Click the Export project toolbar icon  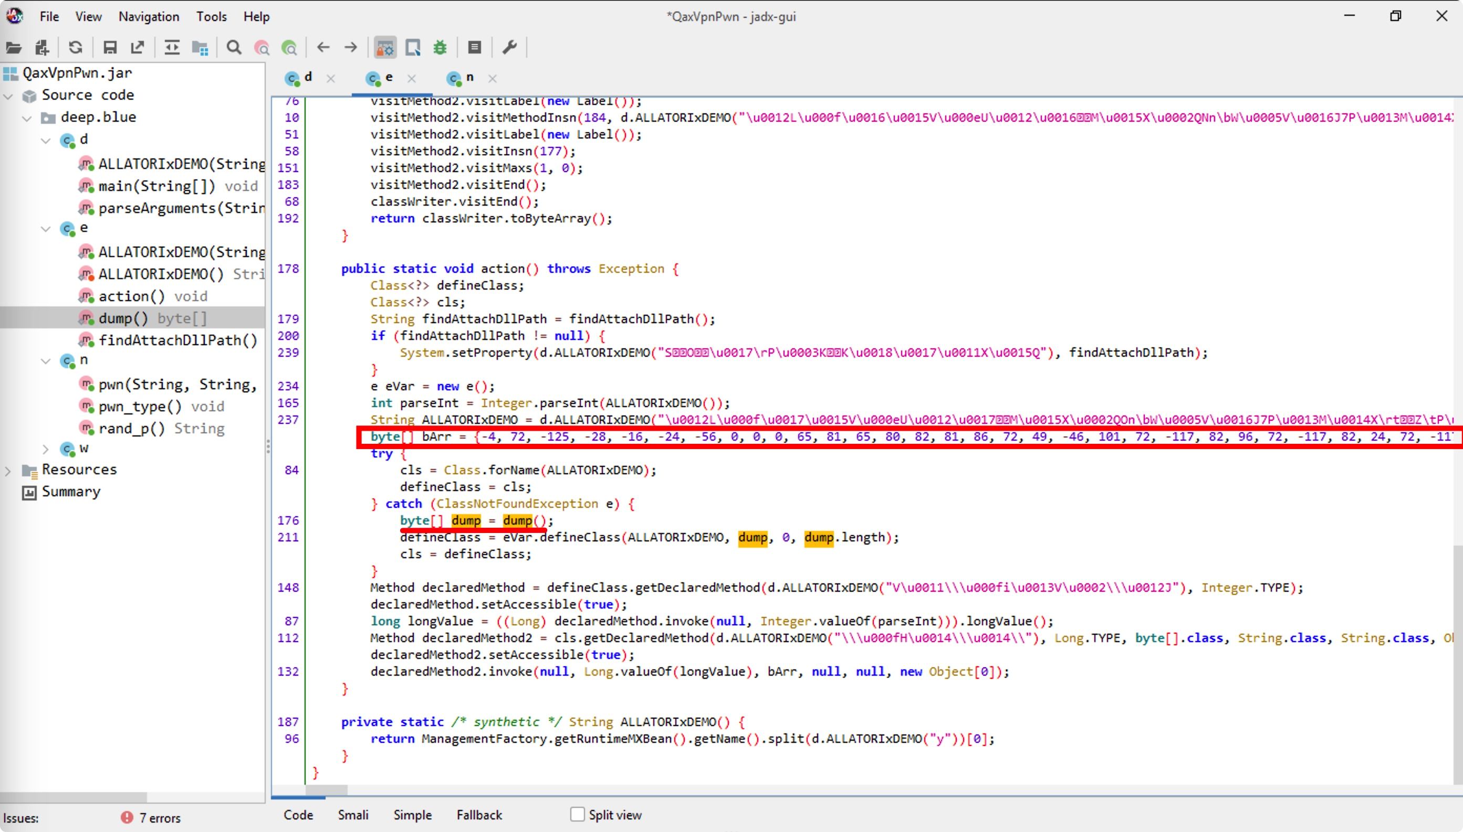137,47
